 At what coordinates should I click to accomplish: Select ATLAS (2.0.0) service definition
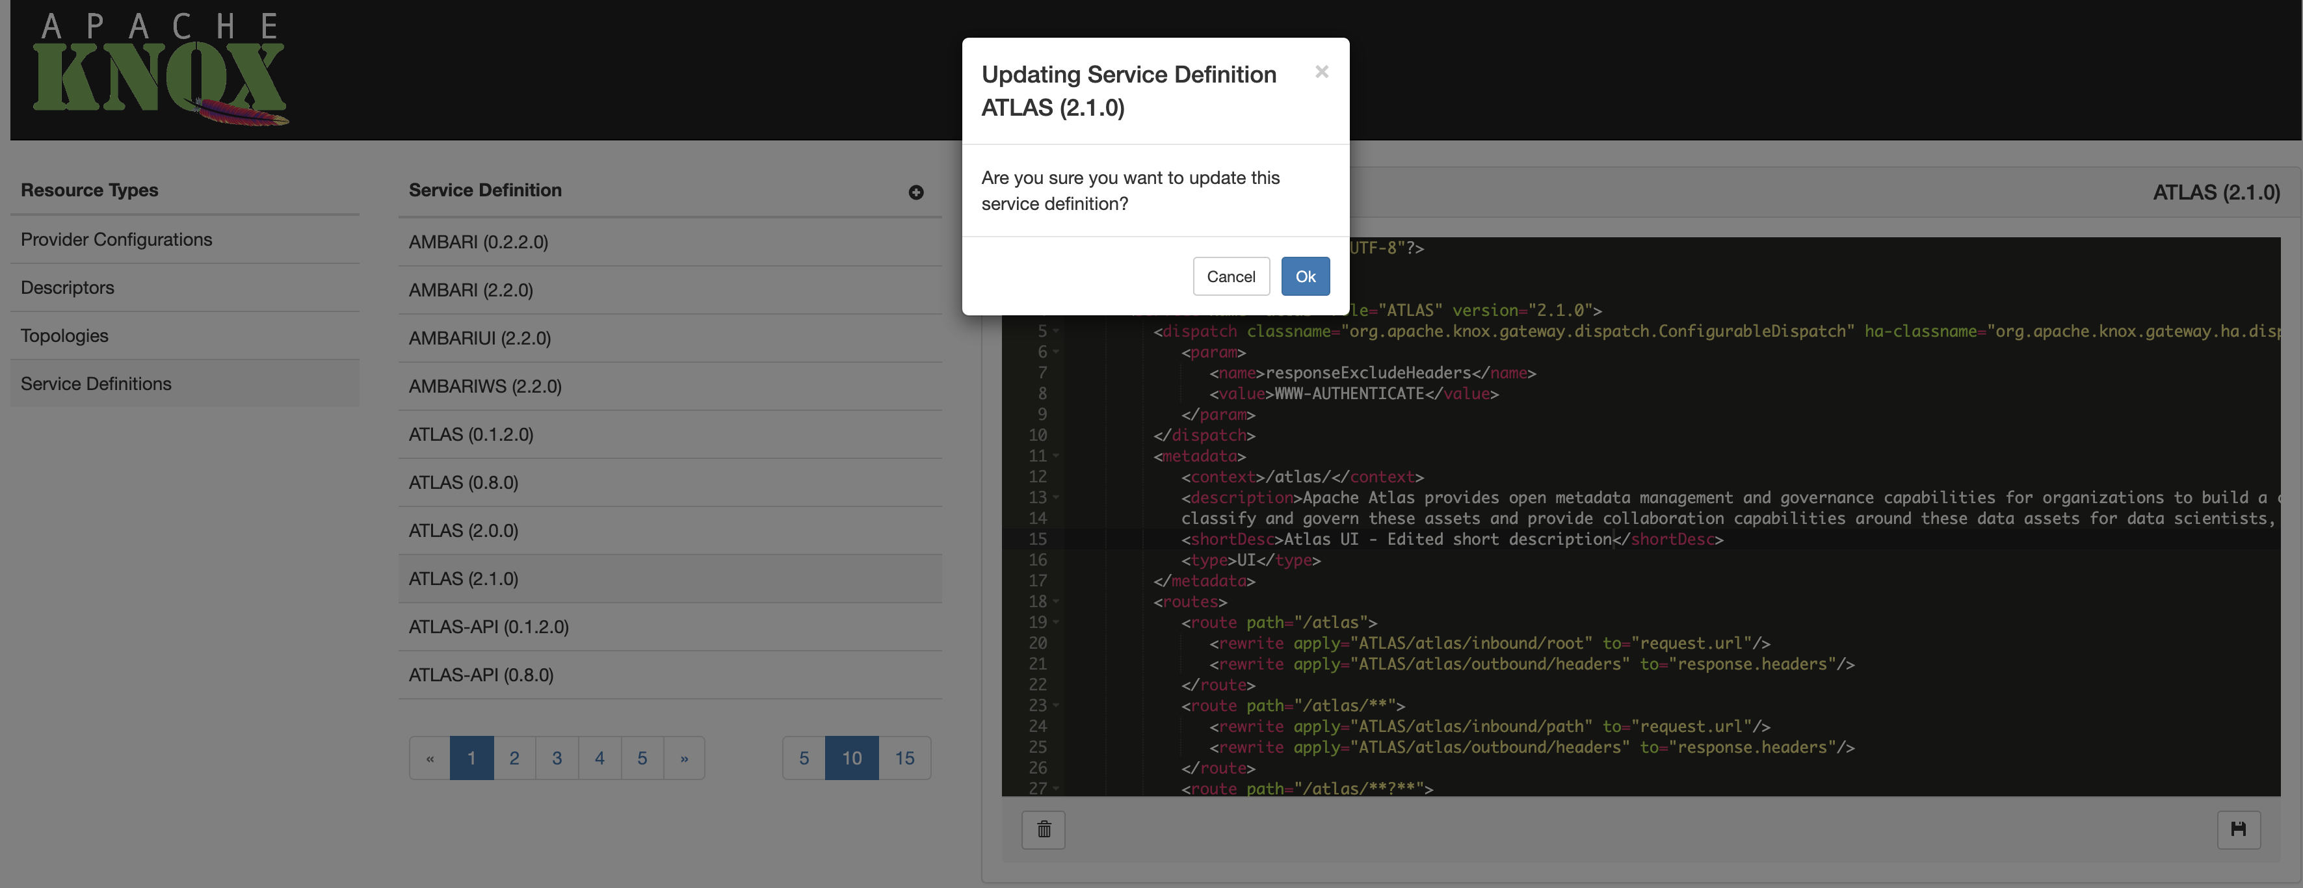(x=463, y=530)
